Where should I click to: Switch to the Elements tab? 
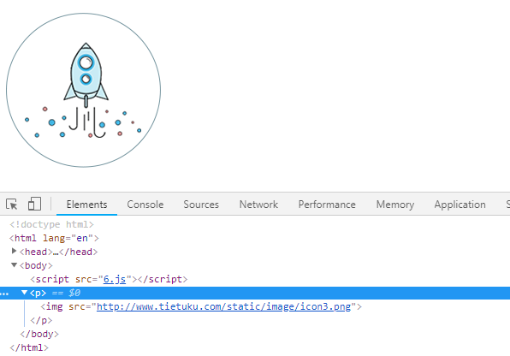(86, 205)
